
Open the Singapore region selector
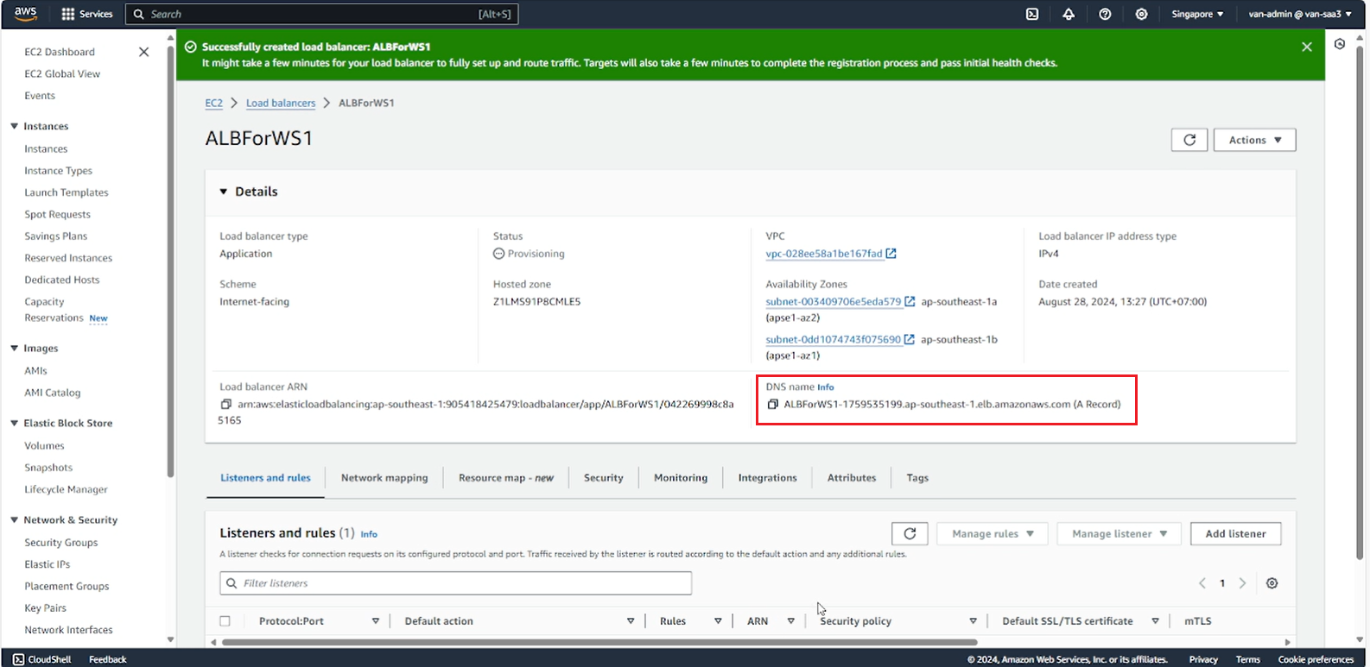pyautogui.click(x=1197, y=14)
